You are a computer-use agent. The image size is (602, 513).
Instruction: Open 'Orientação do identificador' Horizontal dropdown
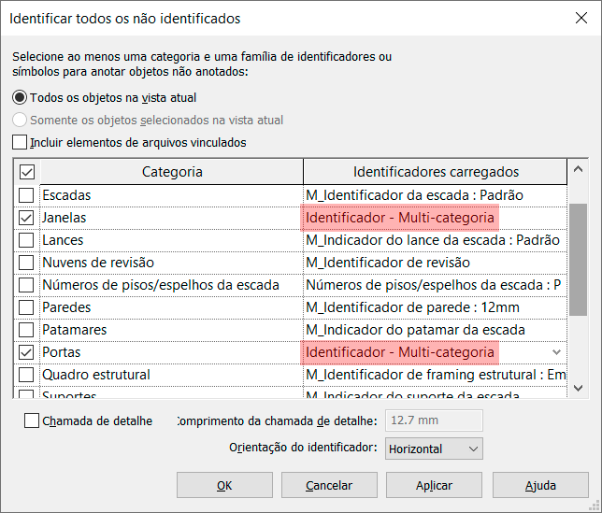(434, 449)
